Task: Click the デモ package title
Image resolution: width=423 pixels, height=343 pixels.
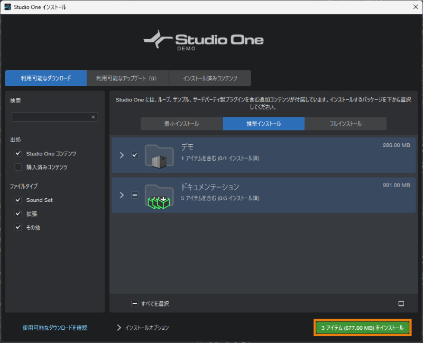Action: pyautogui.click(x=187, y=147)
